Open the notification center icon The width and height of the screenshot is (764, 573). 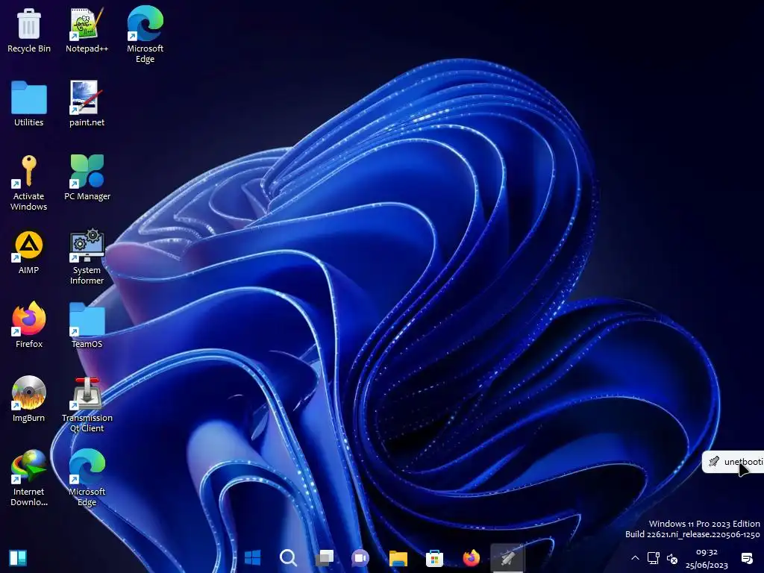point(747,558)
